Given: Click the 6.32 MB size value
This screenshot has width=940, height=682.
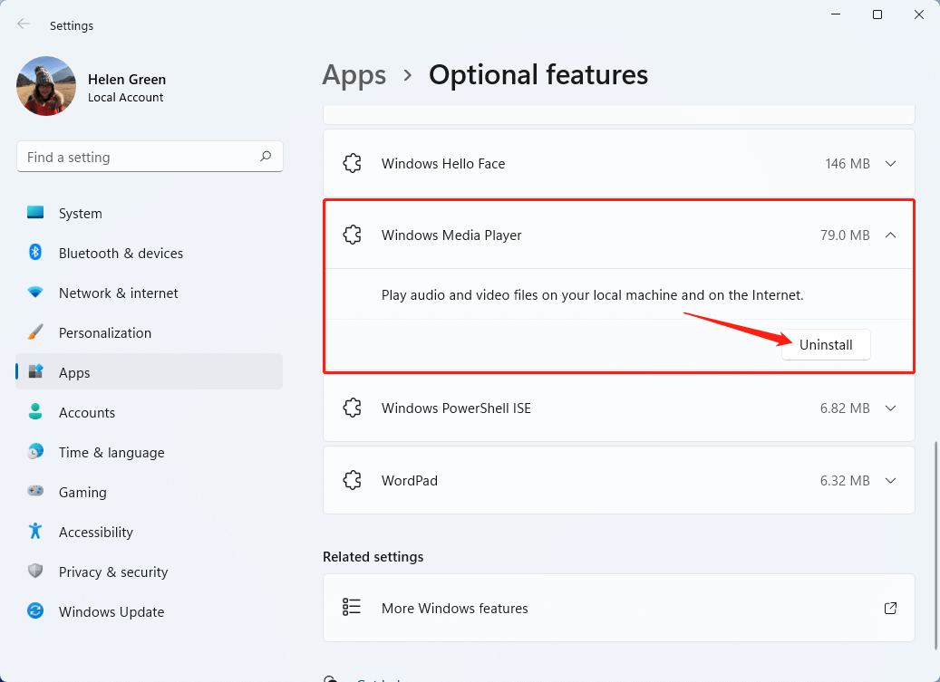Looking at the screenshot, I should coord(845,481).
